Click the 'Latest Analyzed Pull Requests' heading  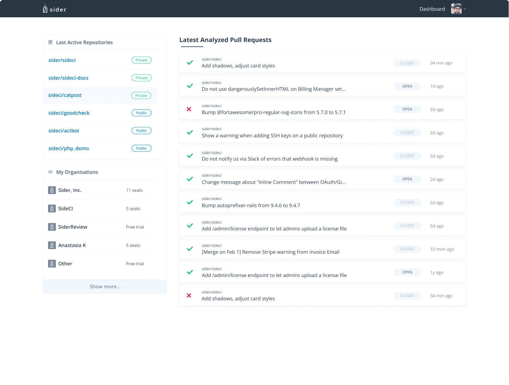coord(225,40)
